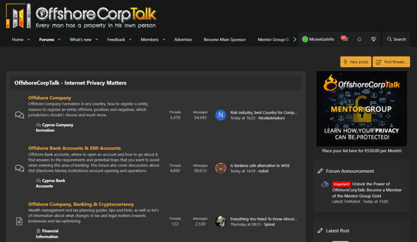Click the Banking & Cryptocurrency document icon
Screen dimensions: 417x242
19,221
